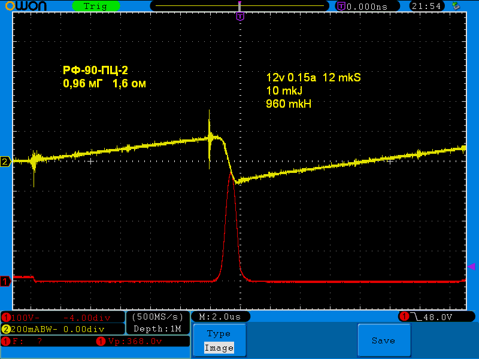Image resolution: width=479 pixels, height=359 pixels.
Task: Click the green Trig status indicator
Action: pos(96,6)
